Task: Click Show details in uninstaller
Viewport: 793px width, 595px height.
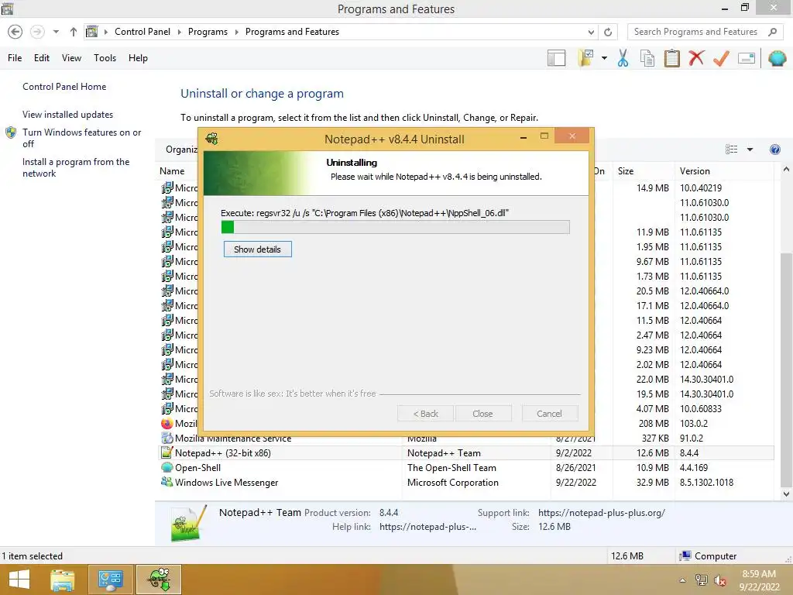Action: 257,249
